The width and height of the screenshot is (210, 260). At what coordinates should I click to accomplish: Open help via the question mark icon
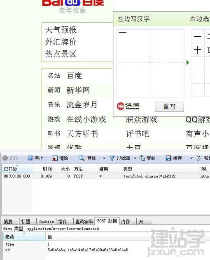point(198,158)
